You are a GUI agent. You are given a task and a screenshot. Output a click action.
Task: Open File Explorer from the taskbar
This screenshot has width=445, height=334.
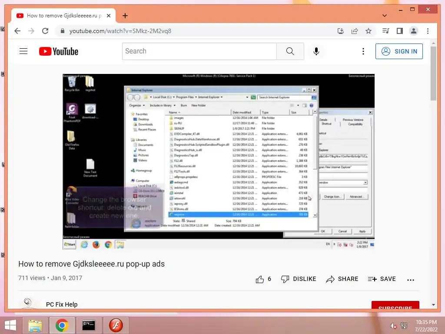(35, 325)
